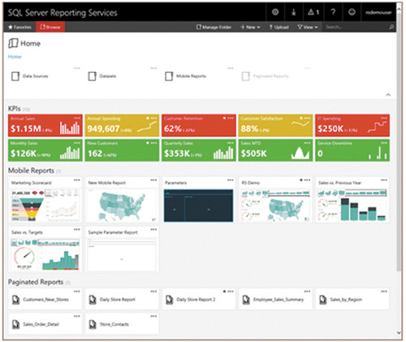Click the Search input field
This screenshot has height=342, width=406.
pos(356,27)
